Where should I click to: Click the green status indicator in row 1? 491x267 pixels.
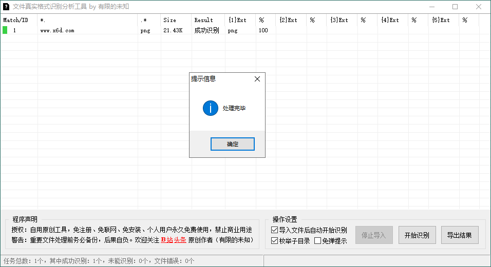click(x=5, y=30)
